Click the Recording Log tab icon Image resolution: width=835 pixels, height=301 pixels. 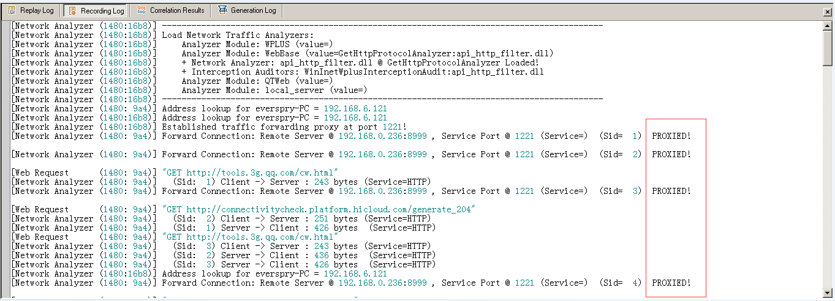(x=73, y=10)
